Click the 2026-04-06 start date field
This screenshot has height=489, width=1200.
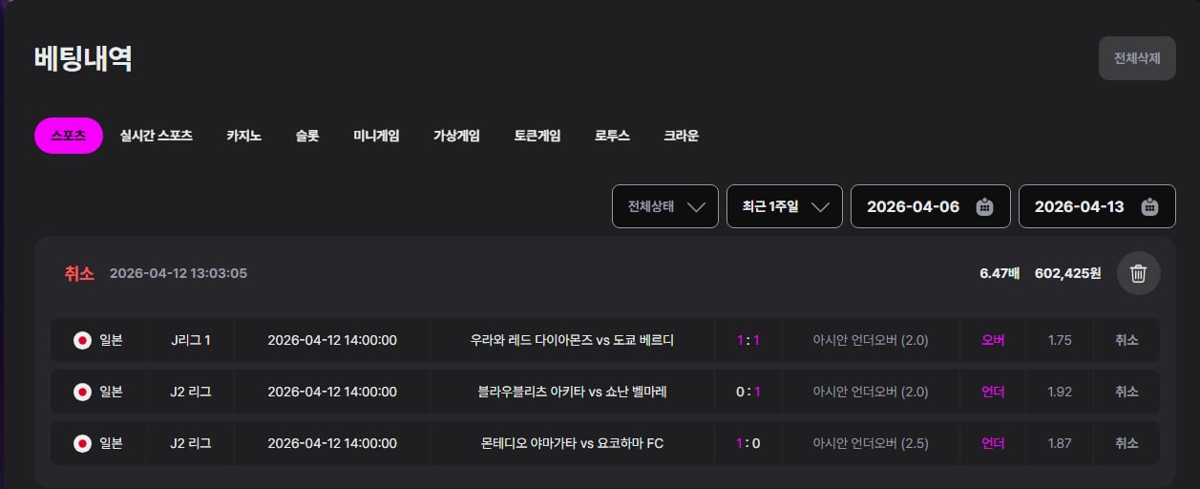(912, 206)
